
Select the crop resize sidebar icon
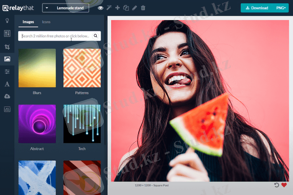click(7, 47)
